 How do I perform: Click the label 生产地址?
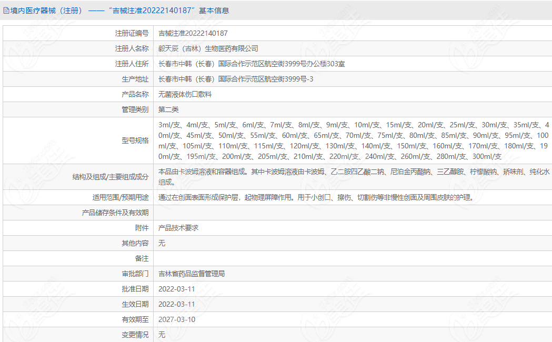tap(135, 79)
